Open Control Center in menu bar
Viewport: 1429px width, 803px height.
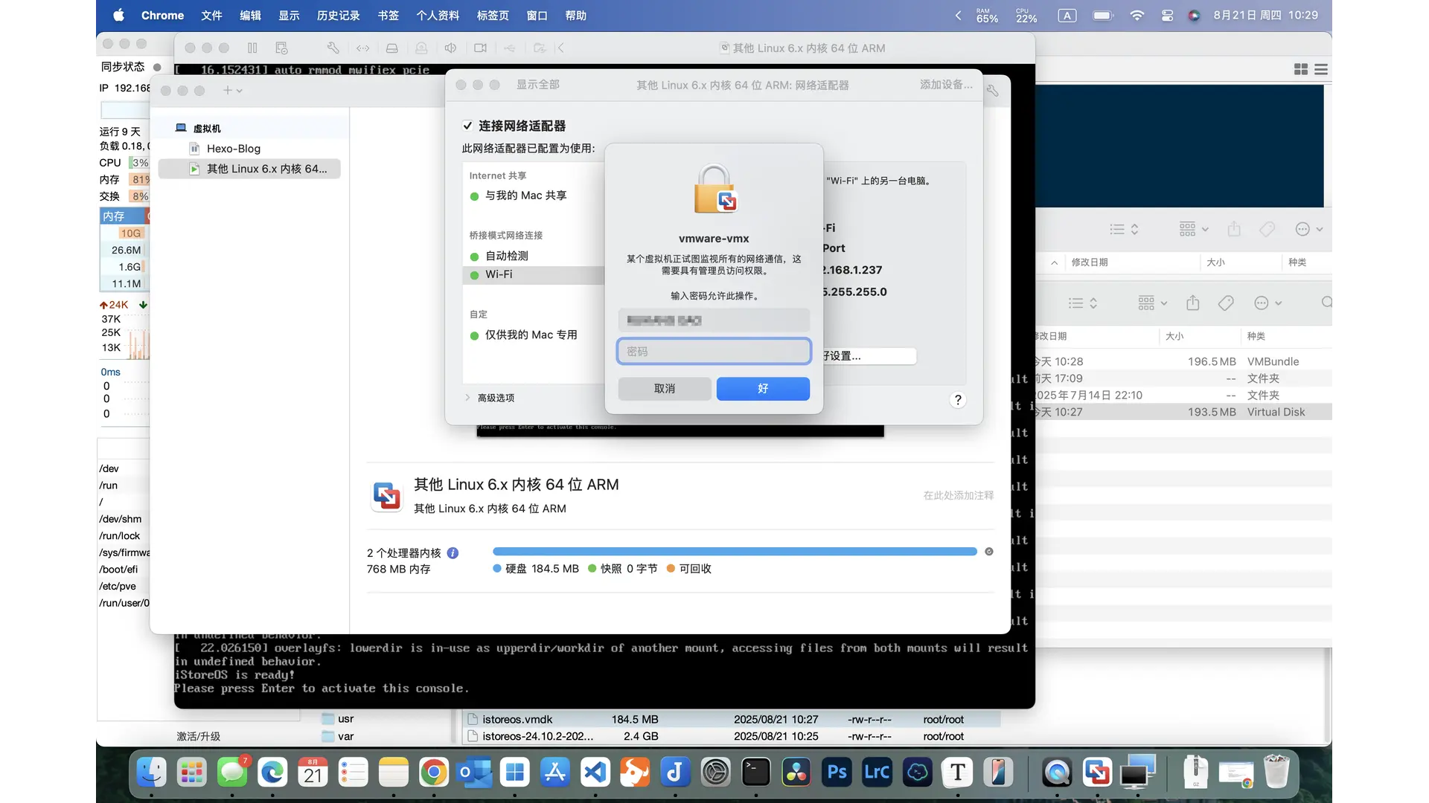pos(1167,16)
